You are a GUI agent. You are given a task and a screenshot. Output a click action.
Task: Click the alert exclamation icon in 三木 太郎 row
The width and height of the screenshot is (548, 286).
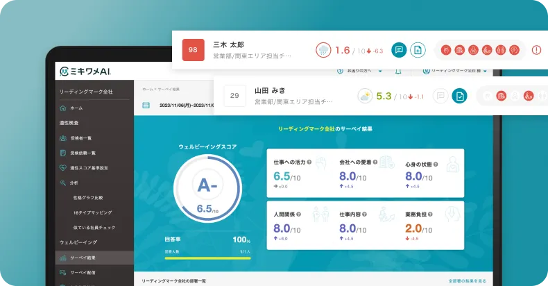[x=536, y=50]
